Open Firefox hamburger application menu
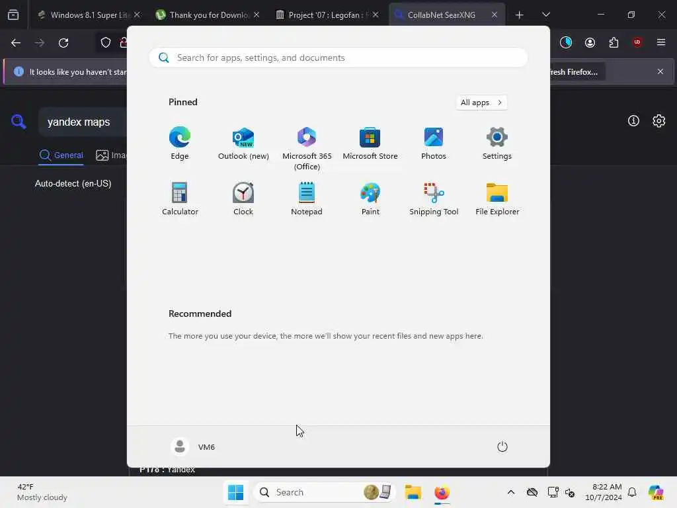This screenshot has height=508, width=677. click(x=661, y=42)
